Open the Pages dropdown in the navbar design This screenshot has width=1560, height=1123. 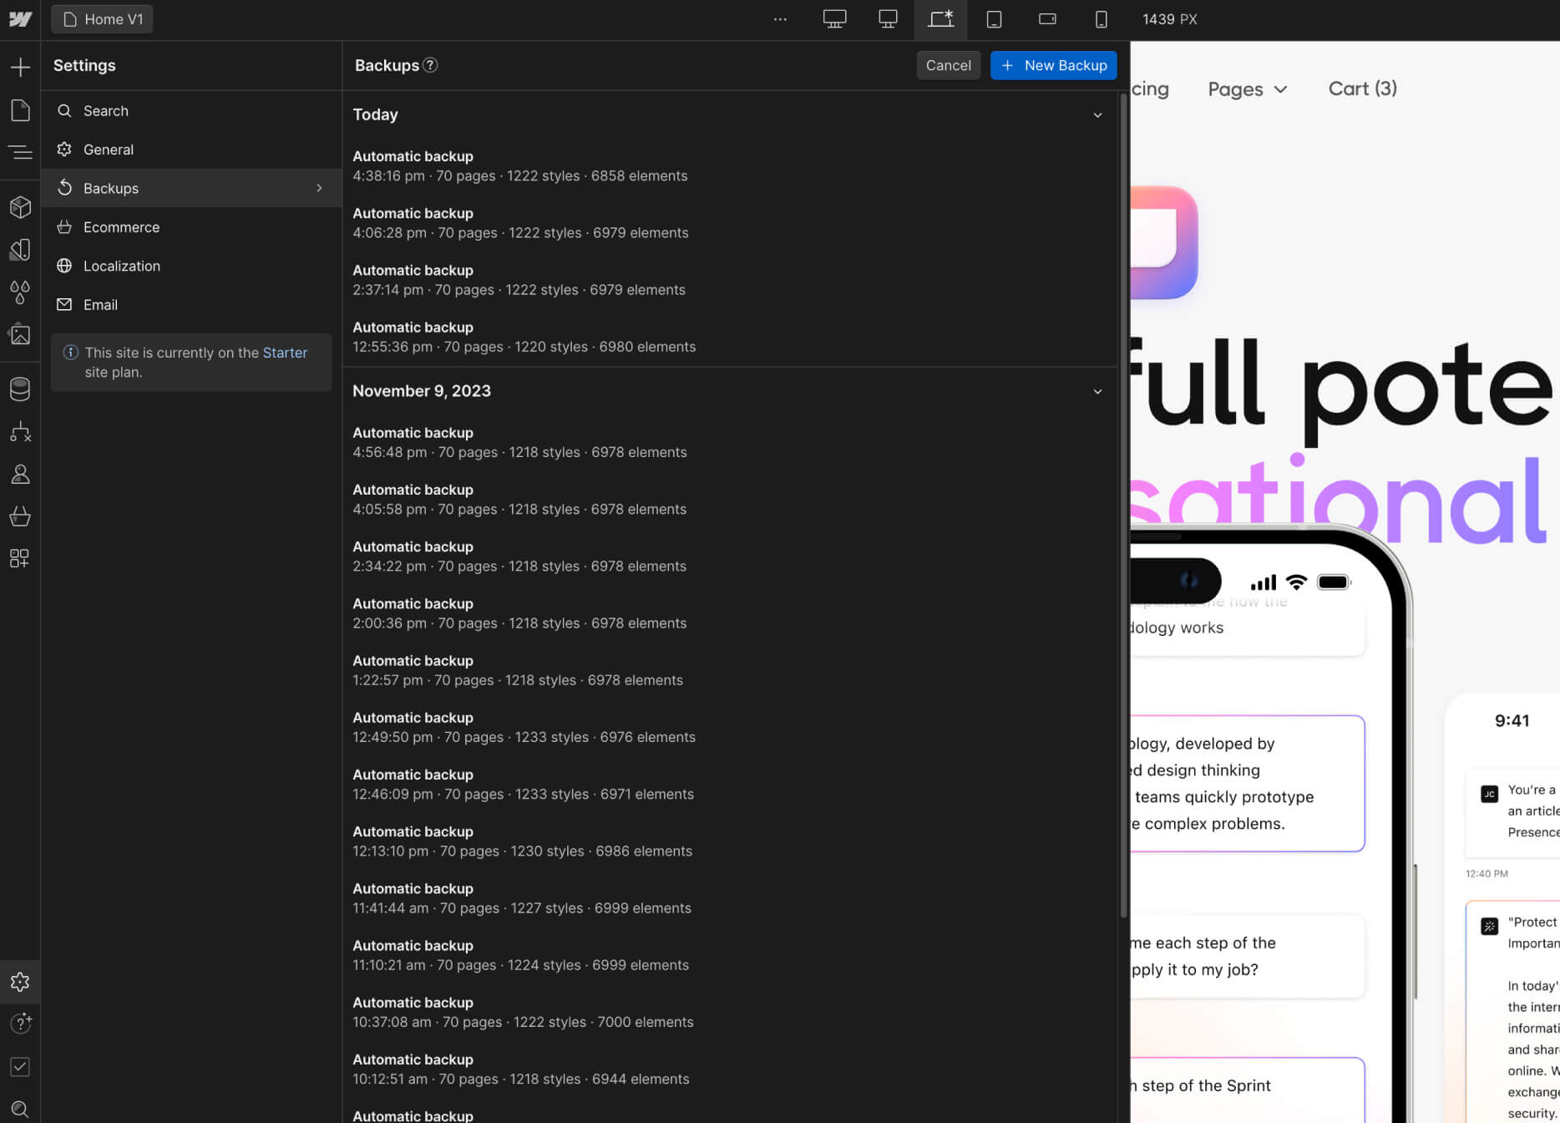(1247, 89)
